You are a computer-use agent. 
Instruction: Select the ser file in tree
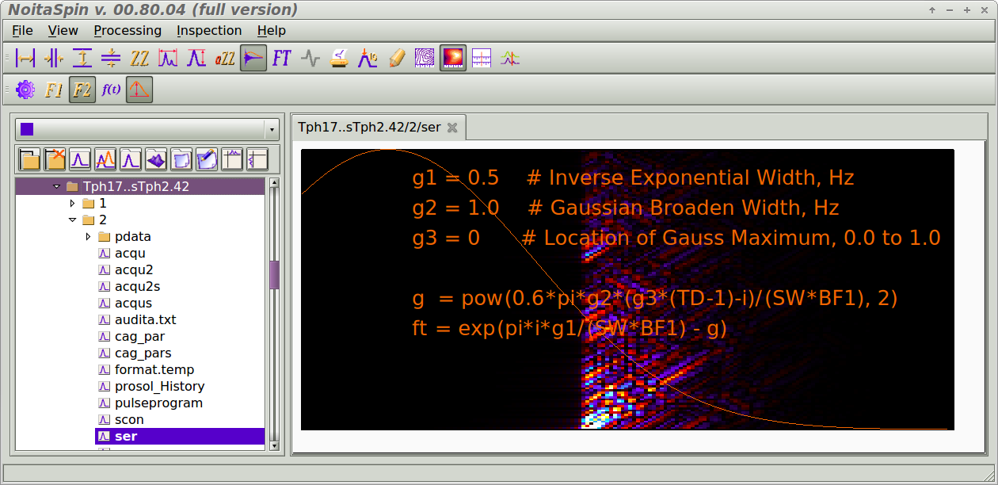(x=180, y=437)
